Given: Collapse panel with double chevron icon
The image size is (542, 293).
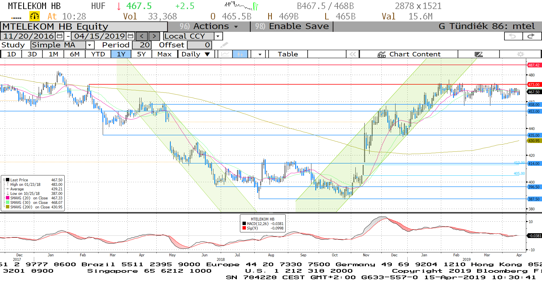Looking at the screenshot, I should (353, 54).
